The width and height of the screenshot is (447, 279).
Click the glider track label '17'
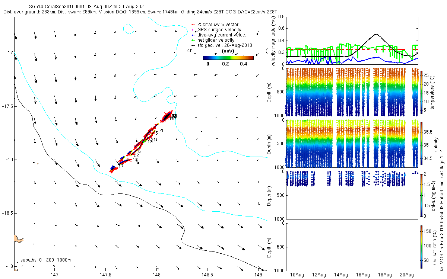point(121,166)
